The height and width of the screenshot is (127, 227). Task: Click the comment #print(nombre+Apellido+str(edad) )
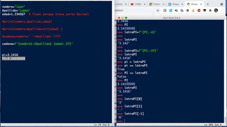[32, 29]
